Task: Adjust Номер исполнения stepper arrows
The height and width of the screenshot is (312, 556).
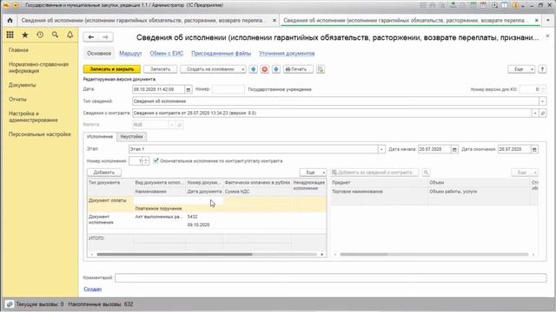Action: (x=146, y=161)
